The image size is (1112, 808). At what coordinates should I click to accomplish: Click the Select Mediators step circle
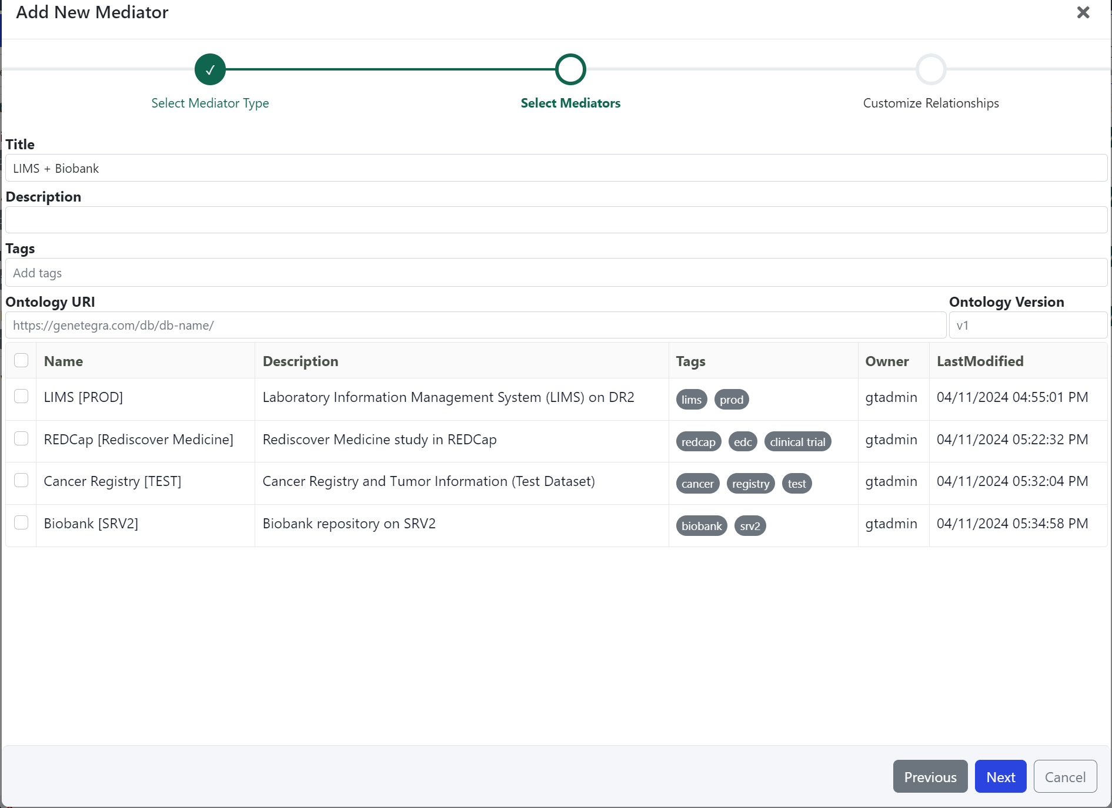[x=570, y=69]
